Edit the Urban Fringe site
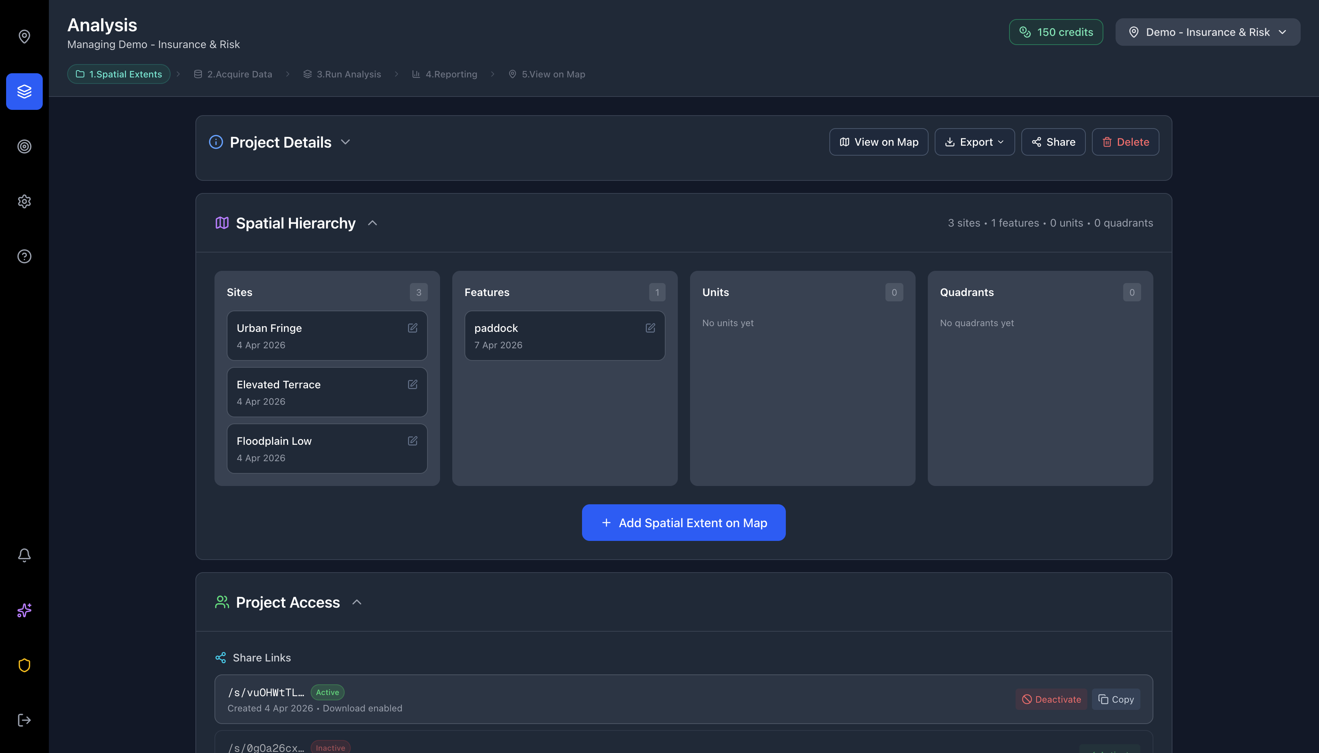Screen dimensions: 1319x753 coord(413,328)
